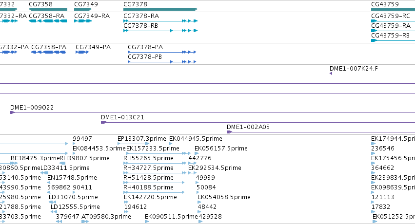Click the CG7358-PA protein glyph
Screen dimensions: 415x224
coord(48,52)
